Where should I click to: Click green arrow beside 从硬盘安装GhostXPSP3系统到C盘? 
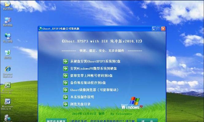coord(65,61)
